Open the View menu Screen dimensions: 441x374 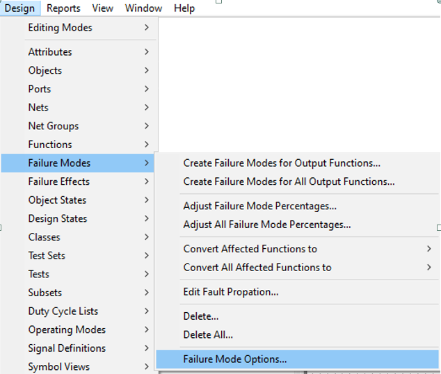click(102, 8)
